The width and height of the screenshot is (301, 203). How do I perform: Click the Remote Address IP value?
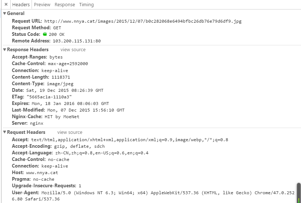pyautogui.click(x=76, y=41)
